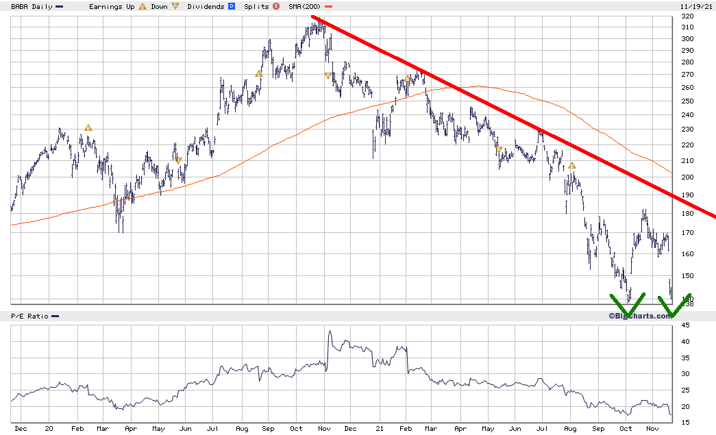Click the Dec label just before year 20
This screenshot has width=716, height=435.
click(21, 429)
